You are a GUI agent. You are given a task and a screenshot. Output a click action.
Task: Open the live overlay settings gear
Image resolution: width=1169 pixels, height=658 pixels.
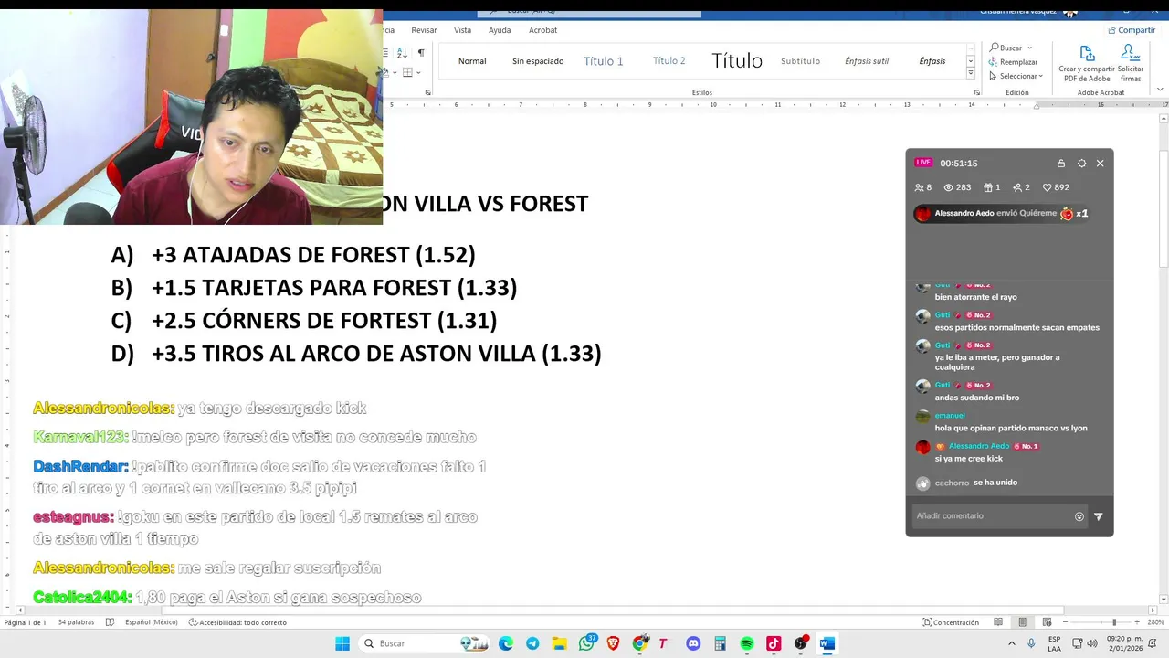(x=1081, y=164)
